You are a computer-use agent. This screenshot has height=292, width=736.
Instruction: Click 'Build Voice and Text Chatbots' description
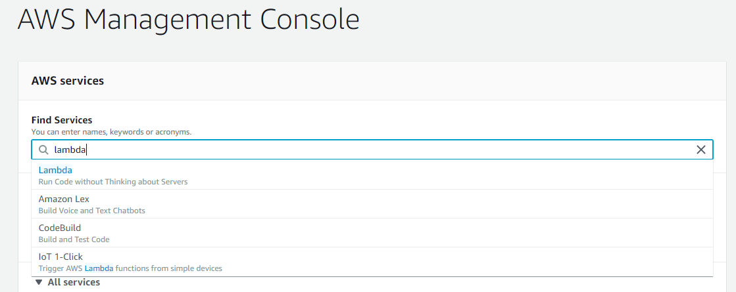click(92, 211)
